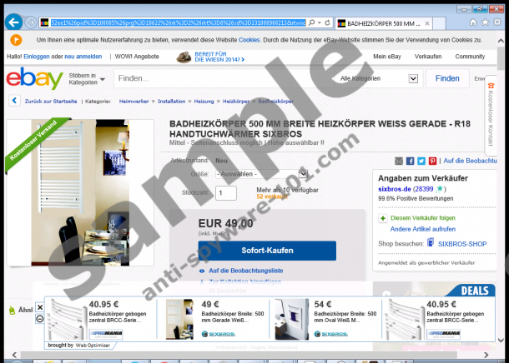Open the Größe Auswählen dropdown
509x363 pixels.
pyautogui.click(x=260, y=175)
